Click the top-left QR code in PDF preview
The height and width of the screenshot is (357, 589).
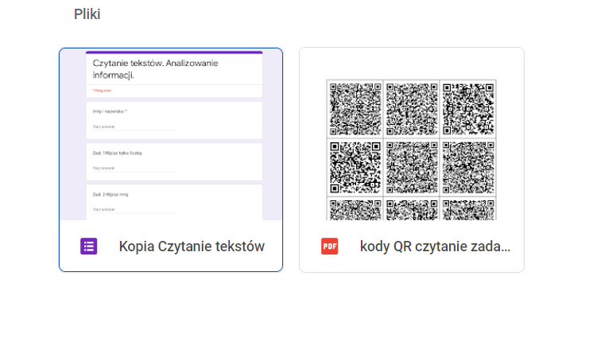pyautogui.click(x=355, y=108)
